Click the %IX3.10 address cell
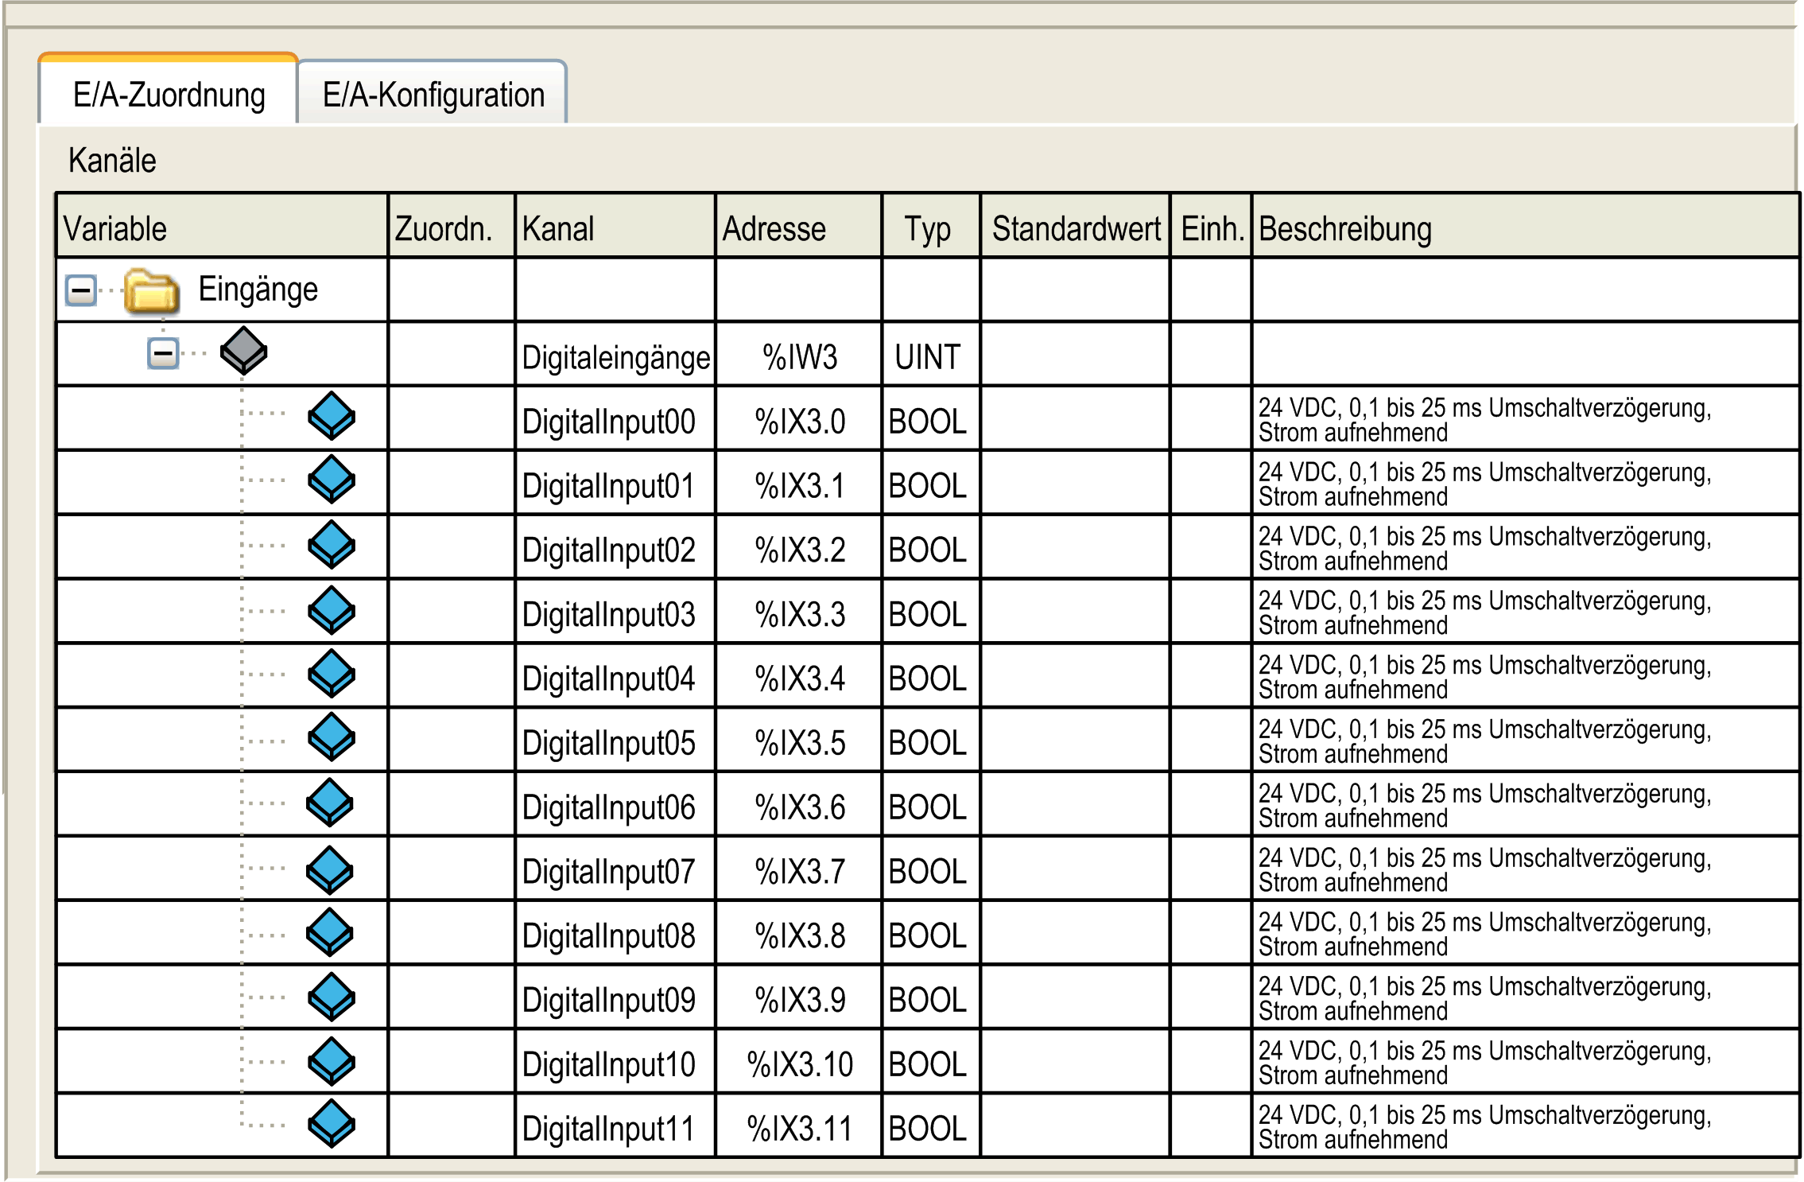Image resolution: width=1804 pixels, height=1182 pixels. point(798,1062)
